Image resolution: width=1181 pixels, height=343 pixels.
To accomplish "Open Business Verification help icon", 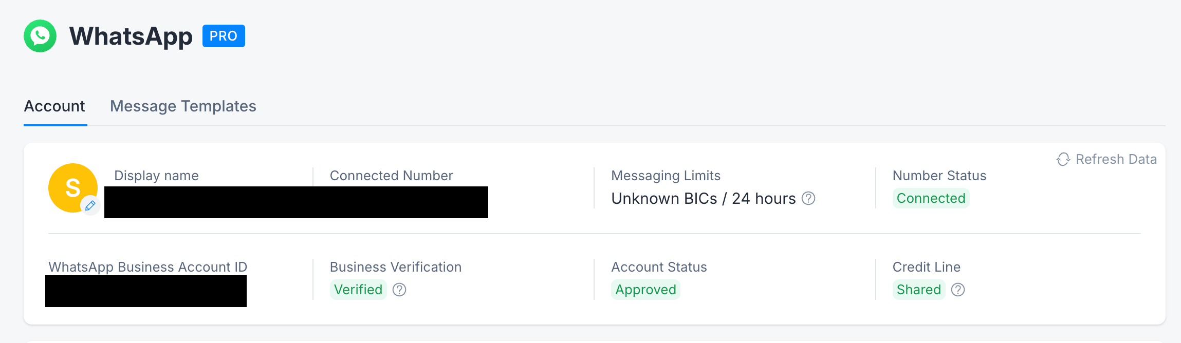I will pos(399,290).
